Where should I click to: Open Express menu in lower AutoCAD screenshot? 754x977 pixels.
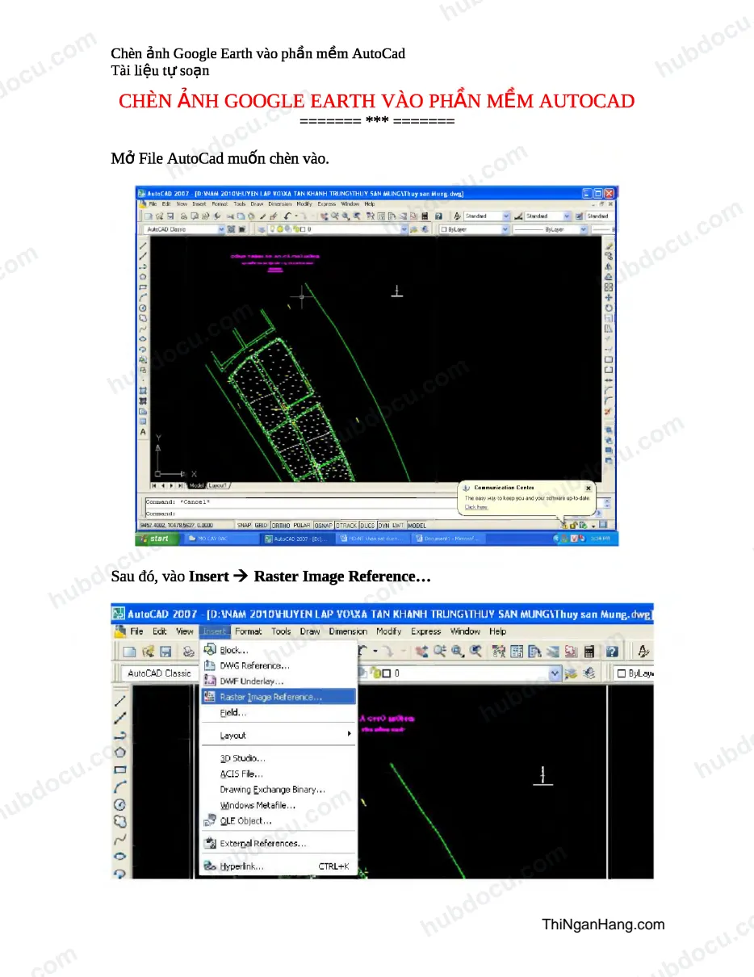point(426,631)
